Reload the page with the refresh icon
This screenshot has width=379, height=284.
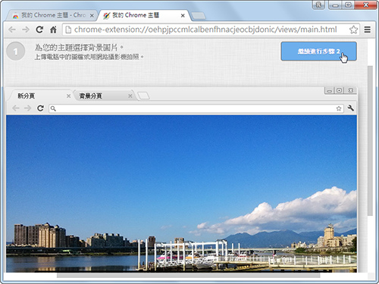tap(39, 30)
